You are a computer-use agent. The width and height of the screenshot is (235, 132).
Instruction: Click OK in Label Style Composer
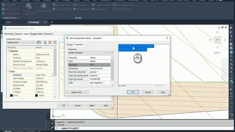64,106
